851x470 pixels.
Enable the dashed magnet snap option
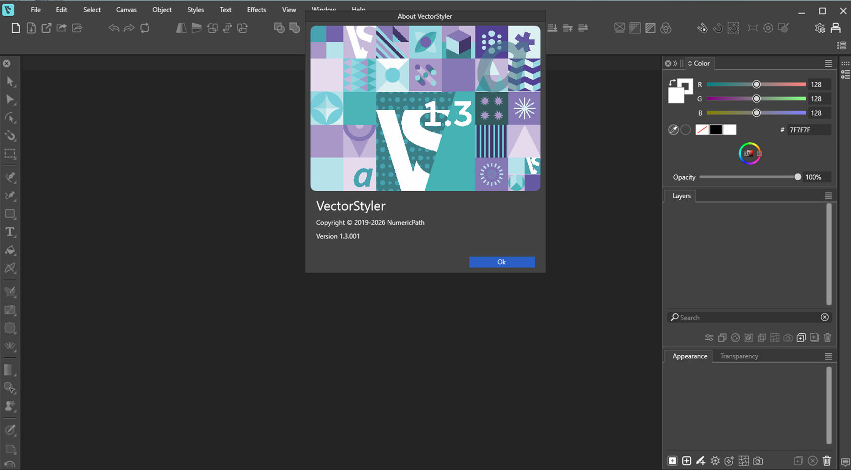point(733,28)
